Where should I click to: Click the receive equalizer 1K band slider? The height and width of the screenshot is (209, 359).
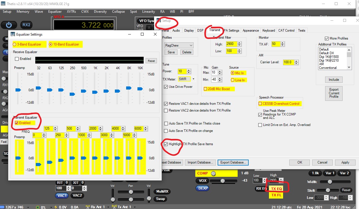point(95,92)
